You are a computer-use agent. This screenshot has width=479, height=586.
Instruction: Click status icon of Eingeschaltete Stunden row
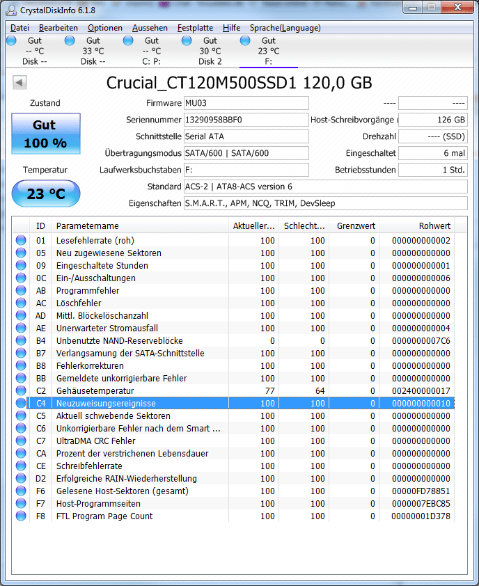(21, 265)
